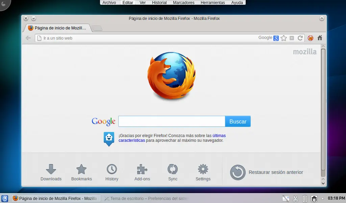Click the scrollbar up arrow at top
The image size is (346, 203).
(x=323, y=46)
